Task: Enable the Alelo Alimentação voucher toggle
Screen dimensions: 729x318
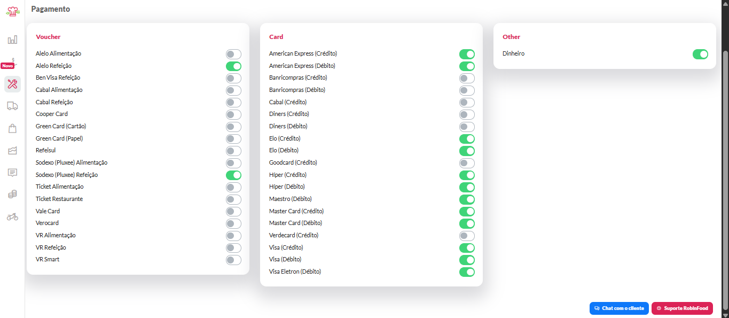Action: (233, 54)
